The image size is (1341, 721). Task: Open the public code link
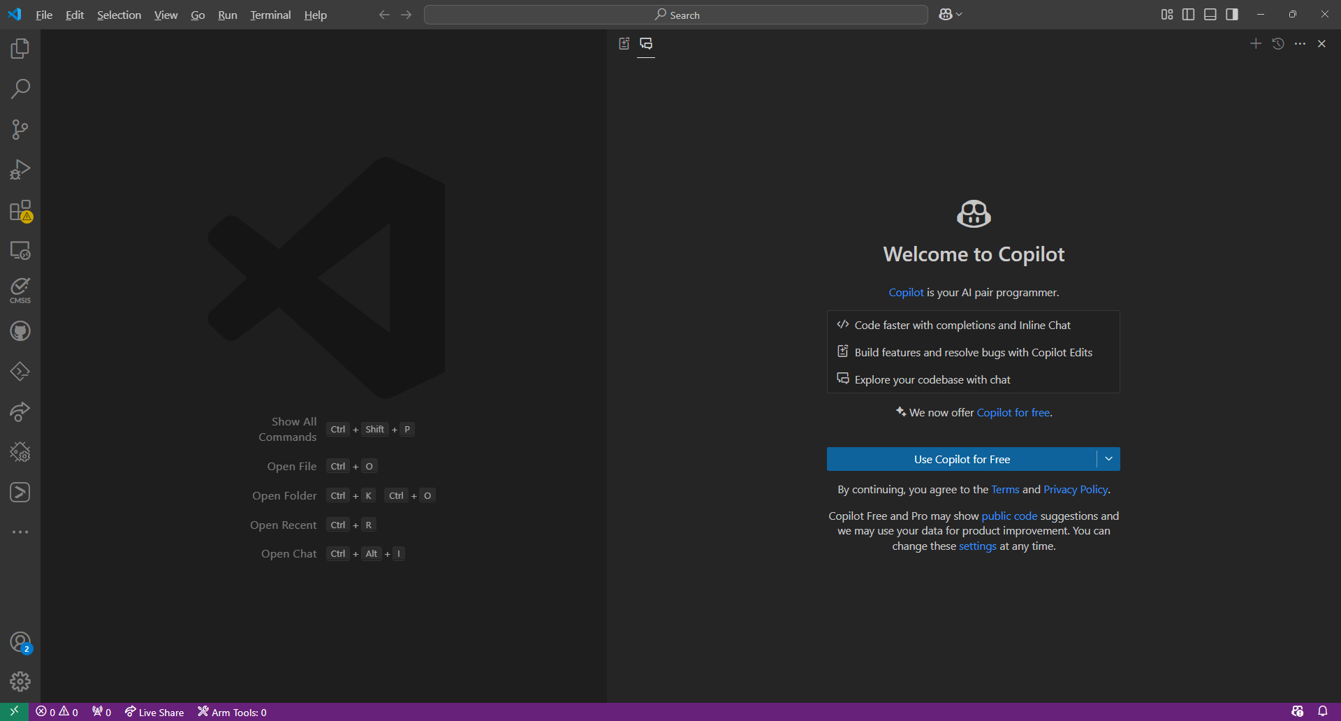click(x=1009, y=516)
